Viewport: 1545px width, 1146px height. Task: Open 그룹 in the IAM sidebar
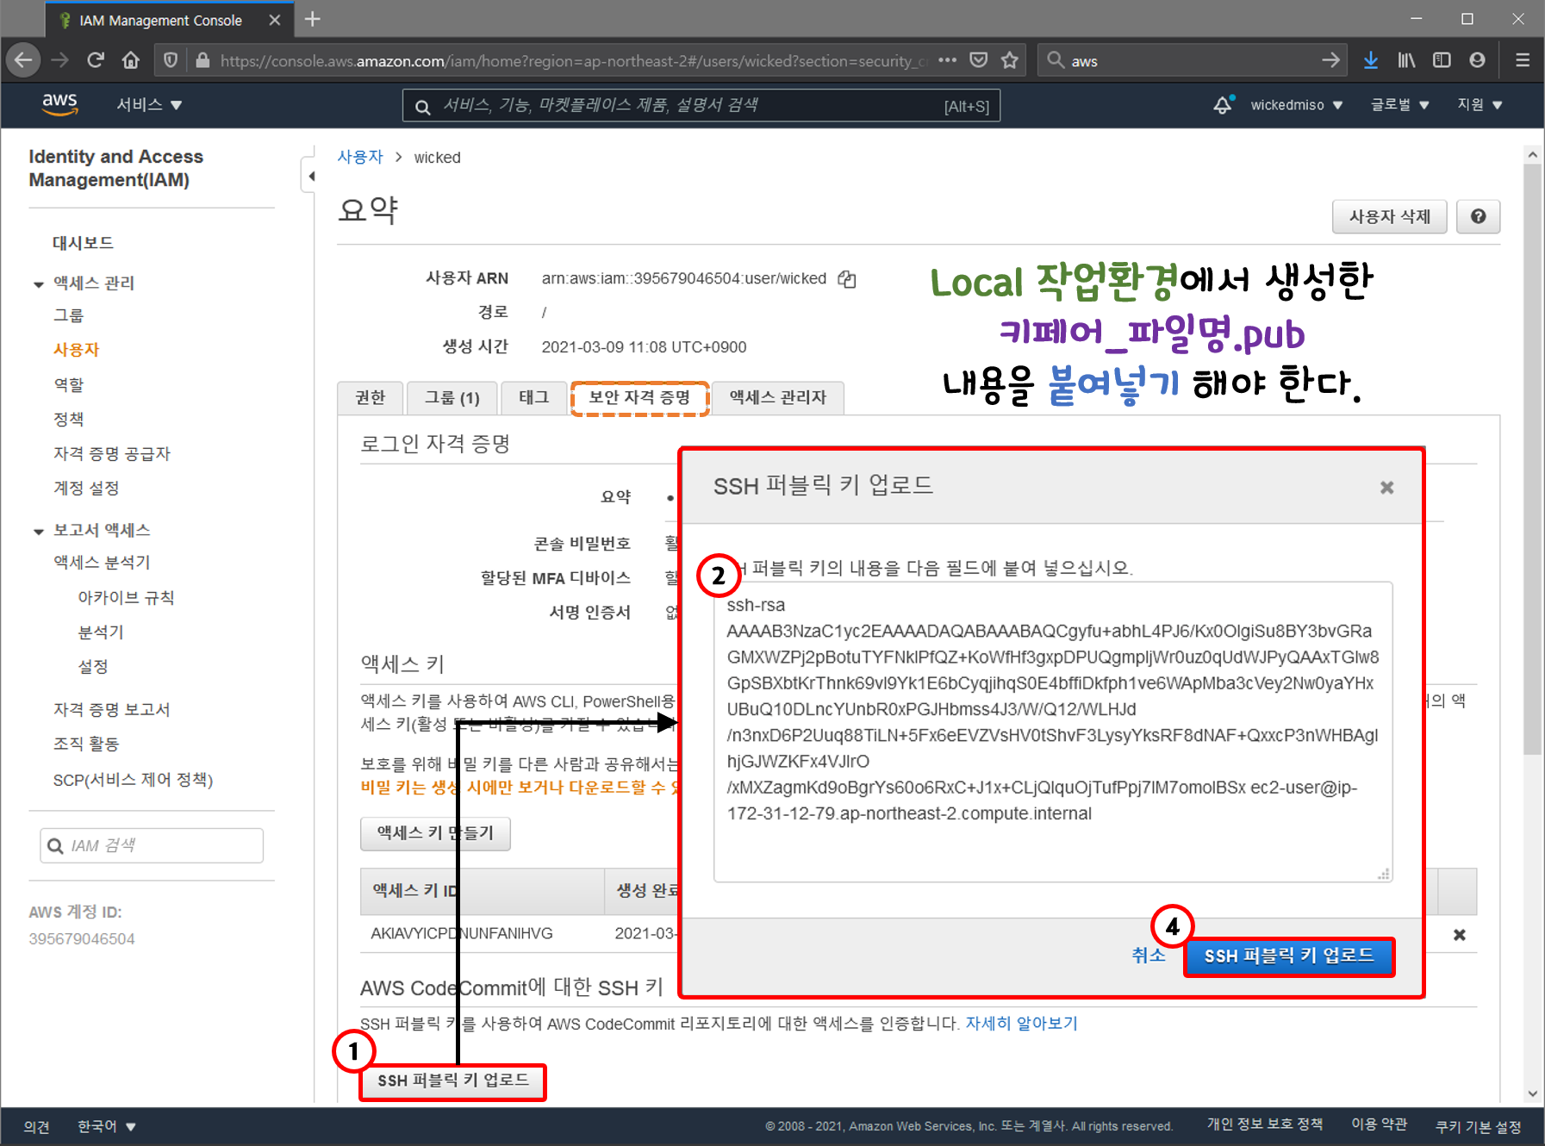(68, 315)
